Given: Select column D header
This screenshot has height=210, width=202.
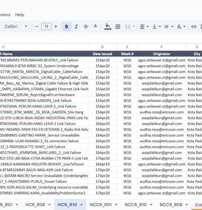Looking at the screenshot, I should point(102,47).
